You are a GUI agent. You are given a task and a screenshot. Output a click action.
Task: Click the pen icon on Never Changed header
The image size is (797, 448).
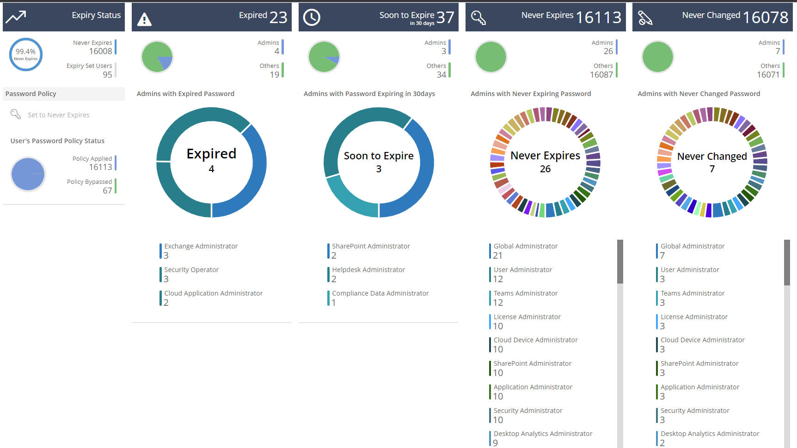[646, 17]
